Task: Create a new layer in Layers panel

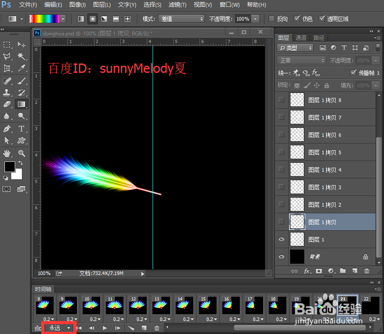Action: (x=354, y=271)
